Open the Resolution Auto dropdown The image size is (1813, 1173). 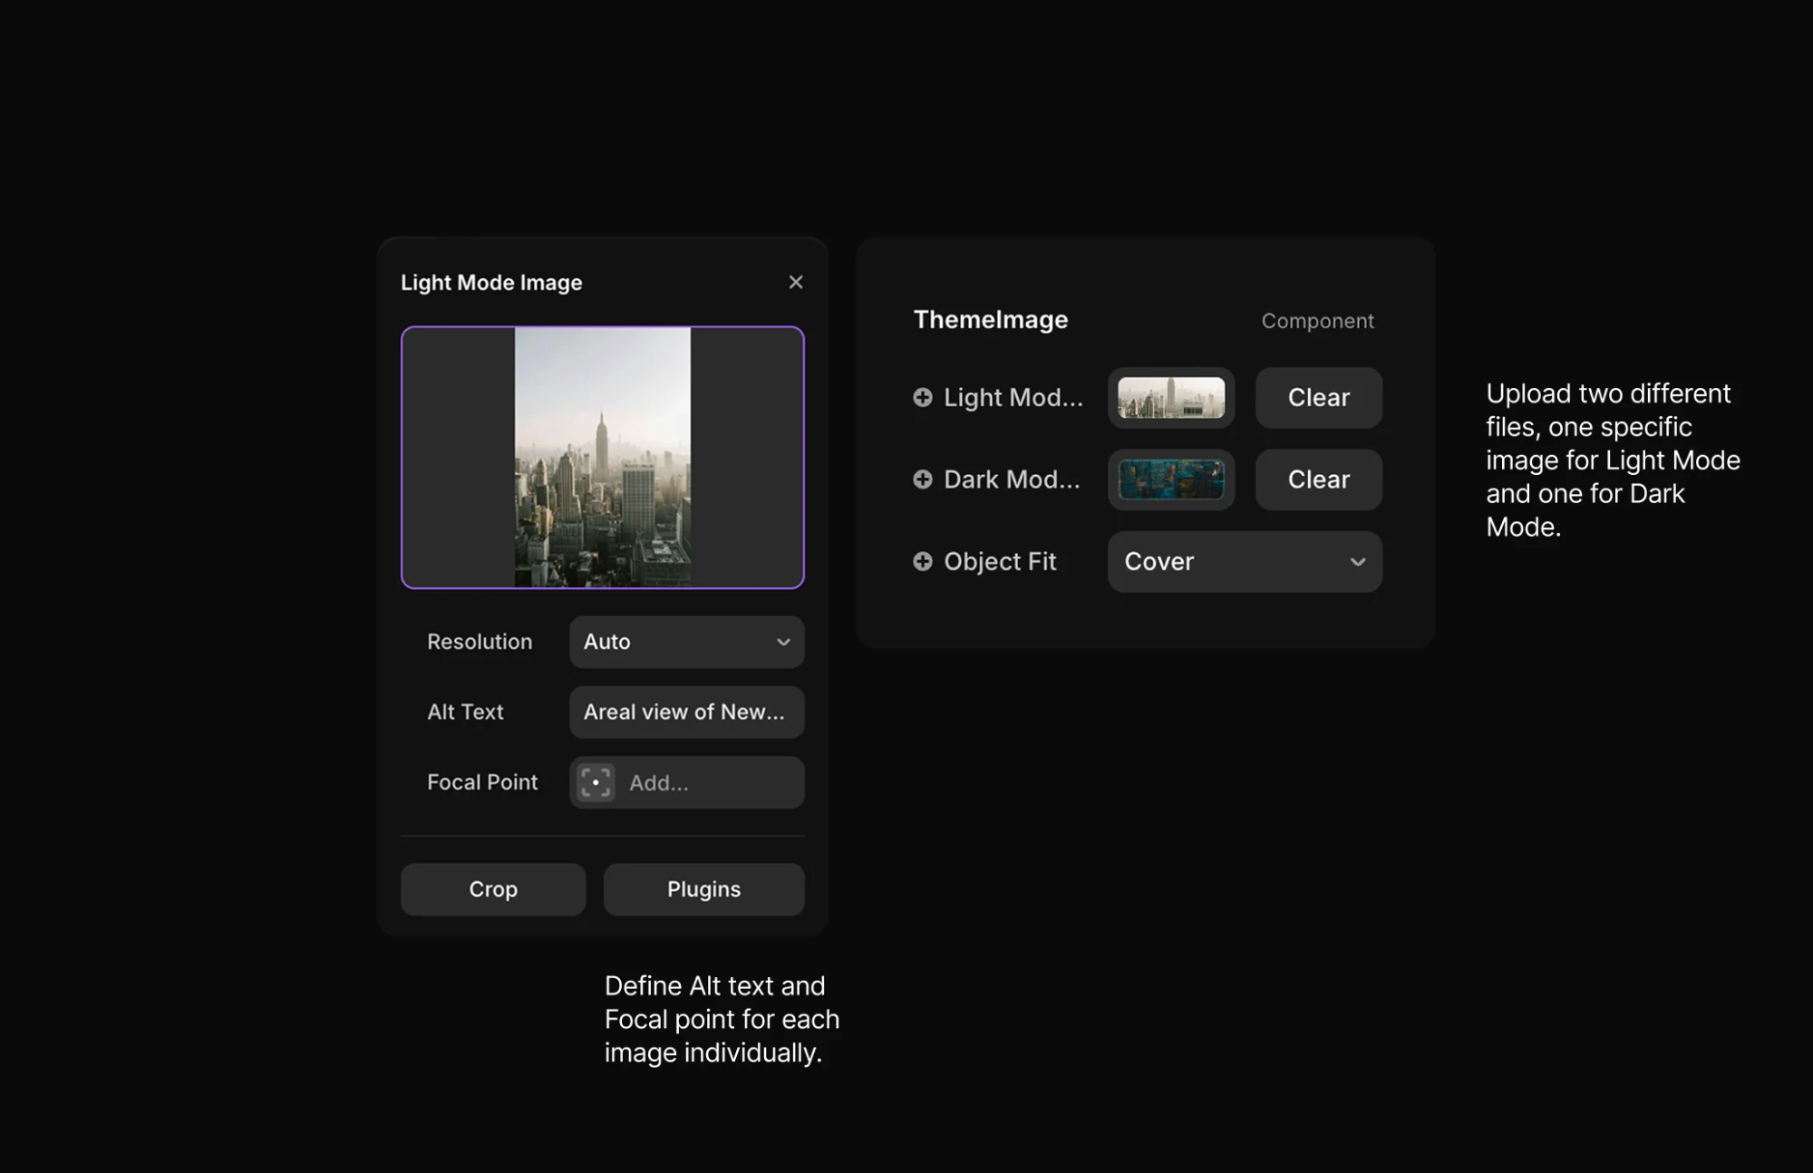point(685,642)
